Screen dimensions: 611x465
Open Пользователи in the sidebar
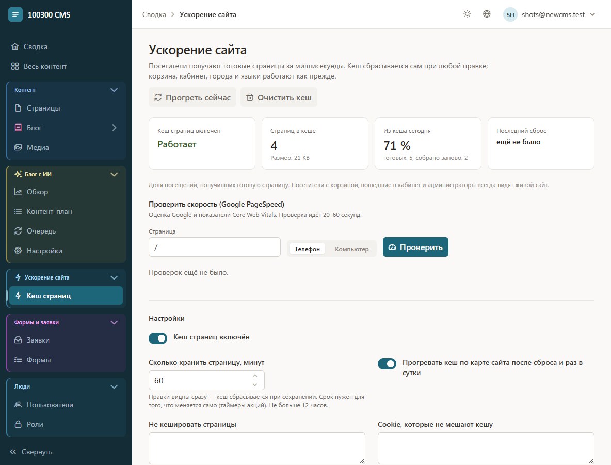click(x=66, y=405)
